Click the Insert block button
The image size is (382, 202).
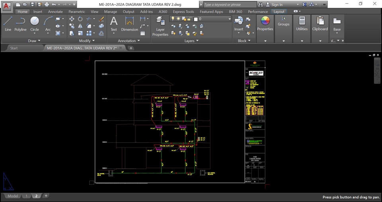click(x=239, y=24)
